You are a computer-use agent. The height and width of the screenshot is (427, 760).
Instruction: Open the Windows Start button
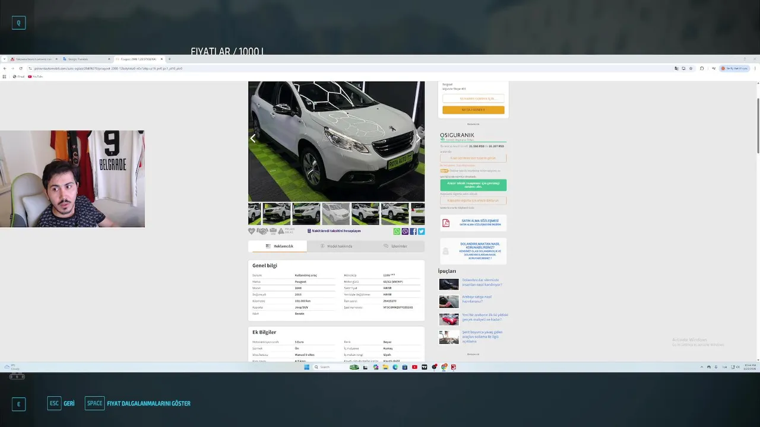307,367
